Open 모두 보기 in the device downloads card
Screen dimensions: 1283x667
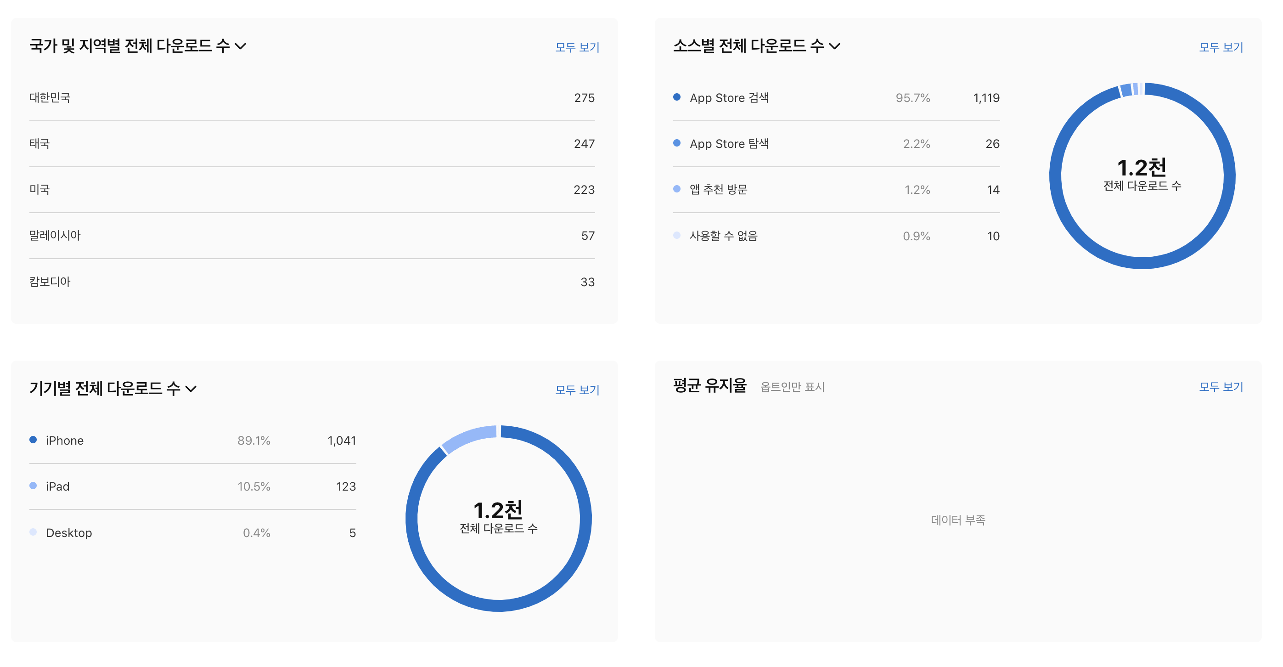click(577, 390)
